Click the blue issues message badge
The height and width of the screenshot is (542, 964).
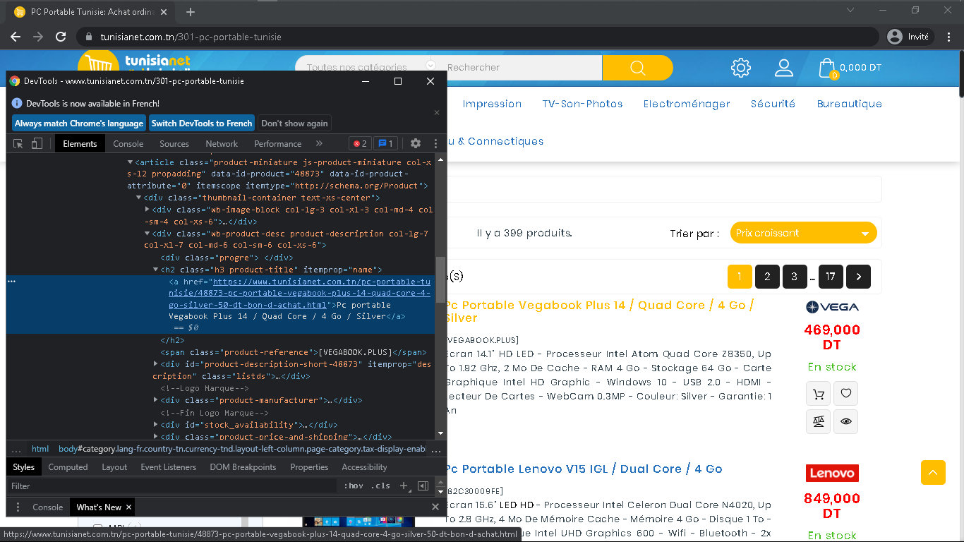[x=385, y=143]
